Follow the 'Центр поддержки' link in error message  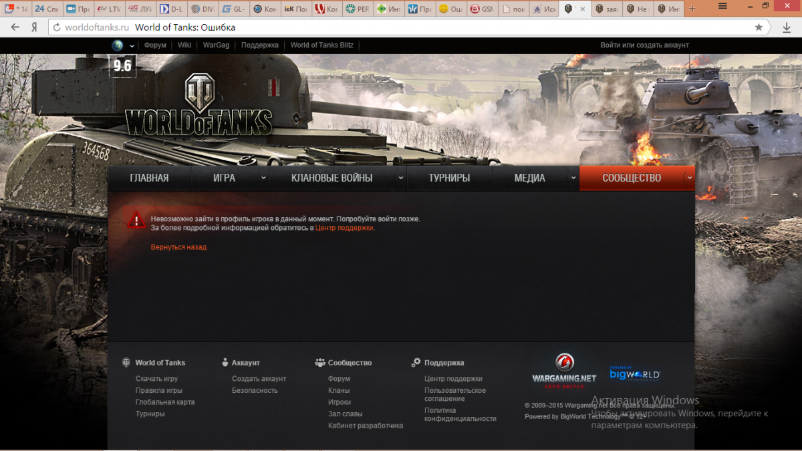pos(344,228)
